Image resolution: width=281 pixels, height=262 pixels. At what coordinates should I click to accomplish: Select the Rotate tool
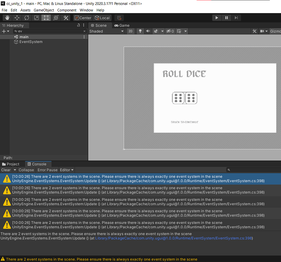(26, 18)
